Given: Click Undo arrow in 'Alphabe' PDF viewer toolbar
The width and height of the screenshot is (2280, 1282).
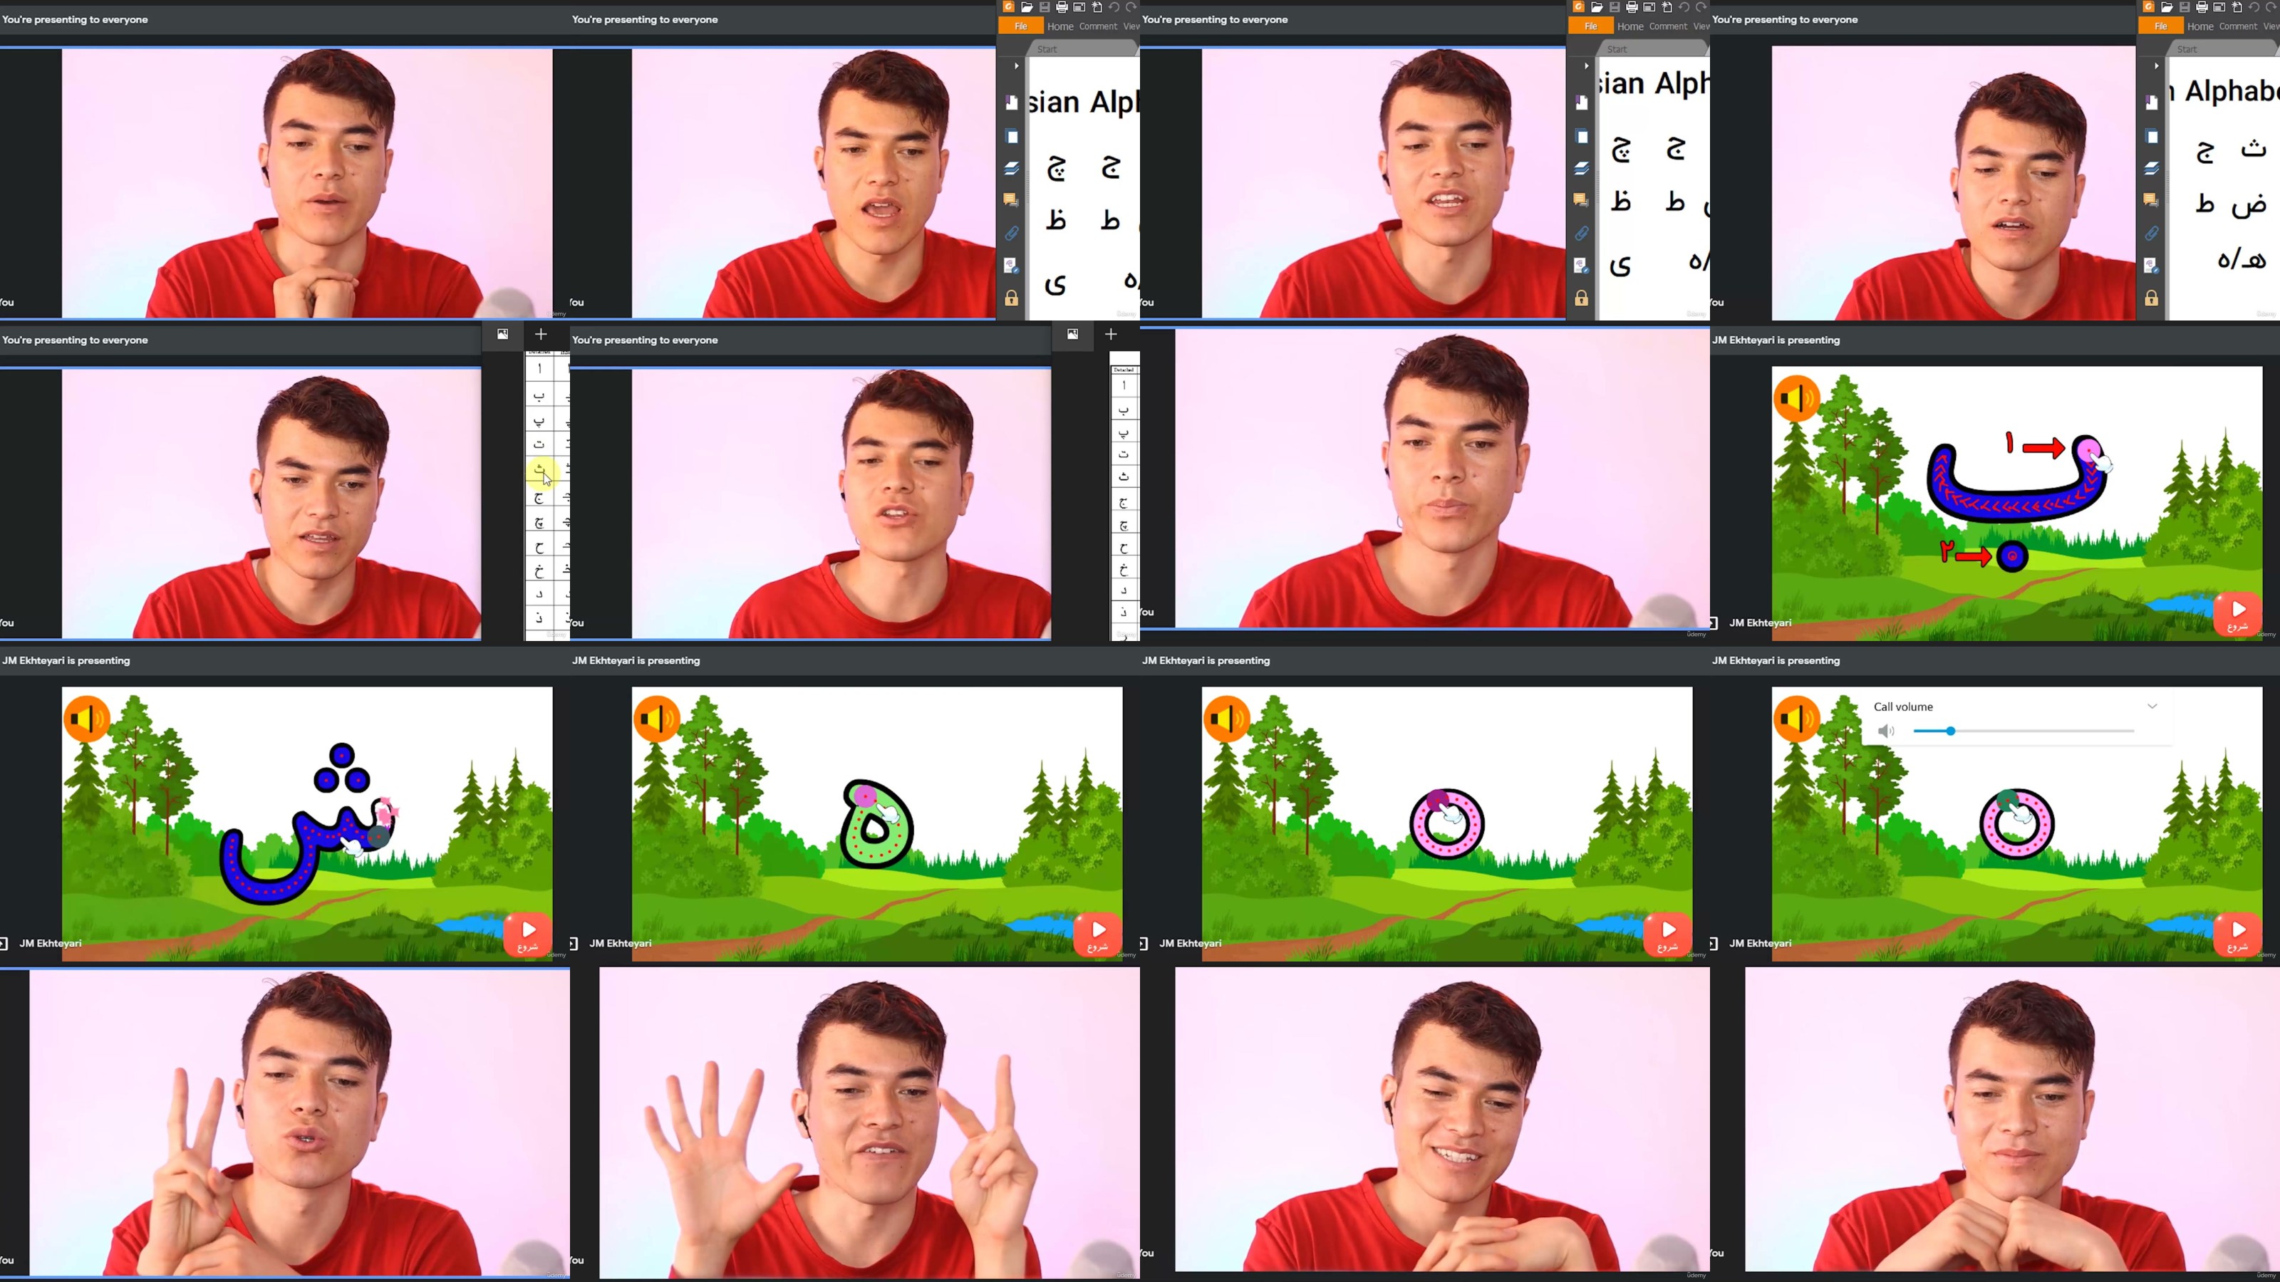Looking at the screenshot, I should click(2254, 7).
